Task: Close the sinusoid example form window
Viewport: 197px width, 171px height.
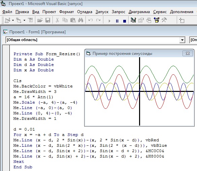Action: (188, 54)
